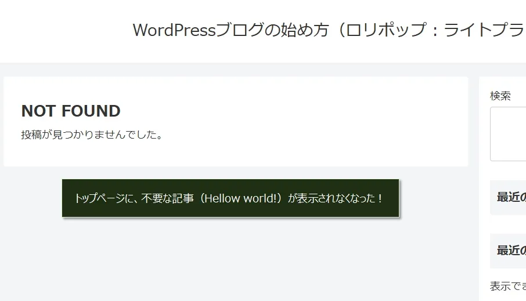
Task: Click the 表示でき text in the sidebar
Action: [507, 286]
